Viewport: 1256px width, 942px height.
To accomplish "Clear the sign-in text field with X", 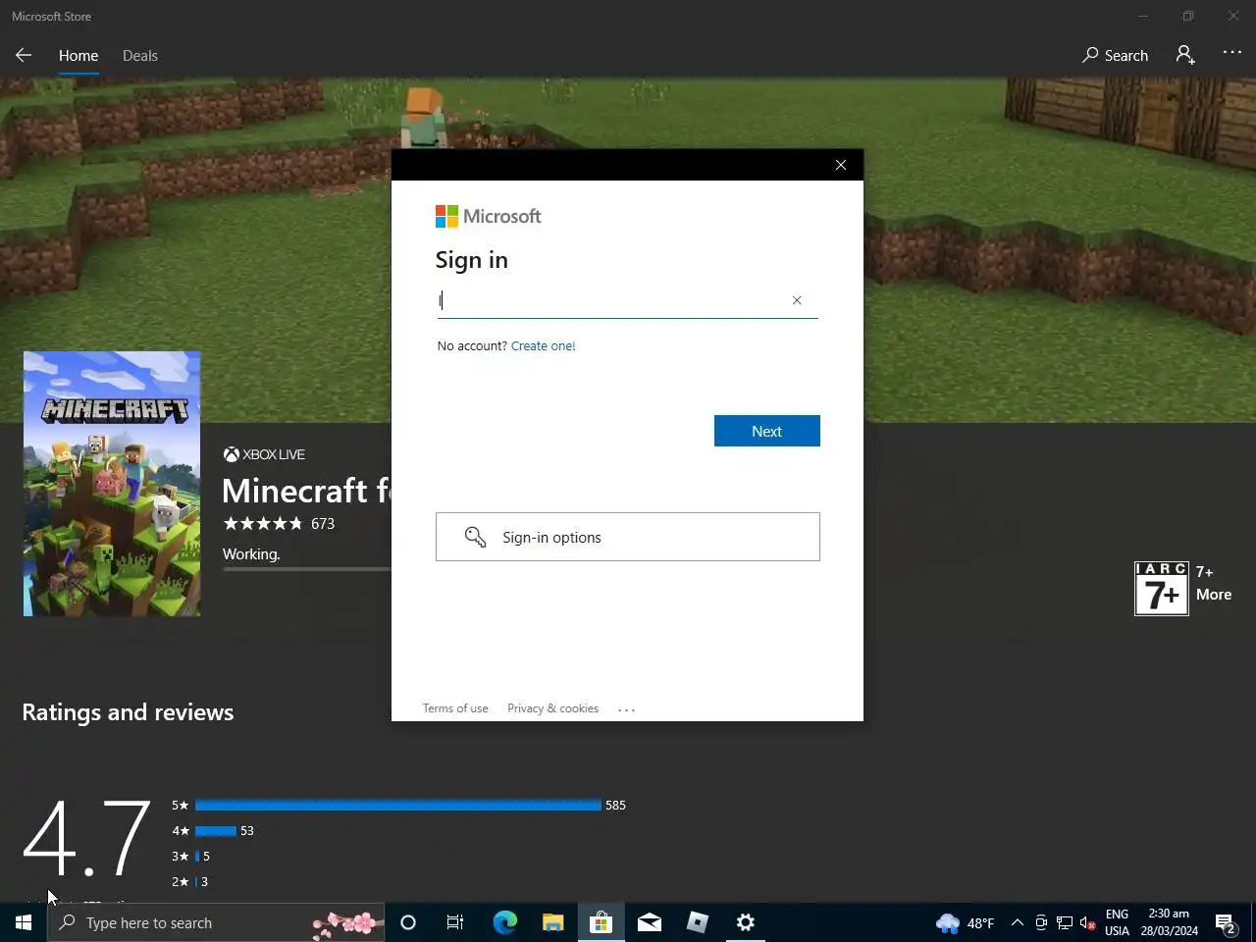I will pos(797,300).
